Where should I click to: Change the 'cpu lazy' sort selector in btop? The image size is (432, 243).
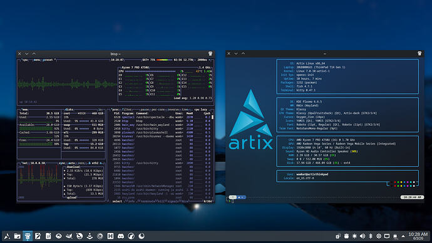[x=200, y=110]
